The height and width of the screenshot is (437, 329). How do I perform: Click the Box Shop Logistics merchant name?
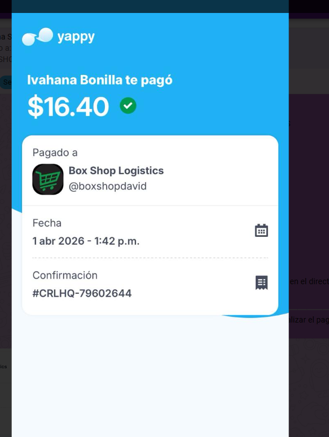(x=116, y=170)
